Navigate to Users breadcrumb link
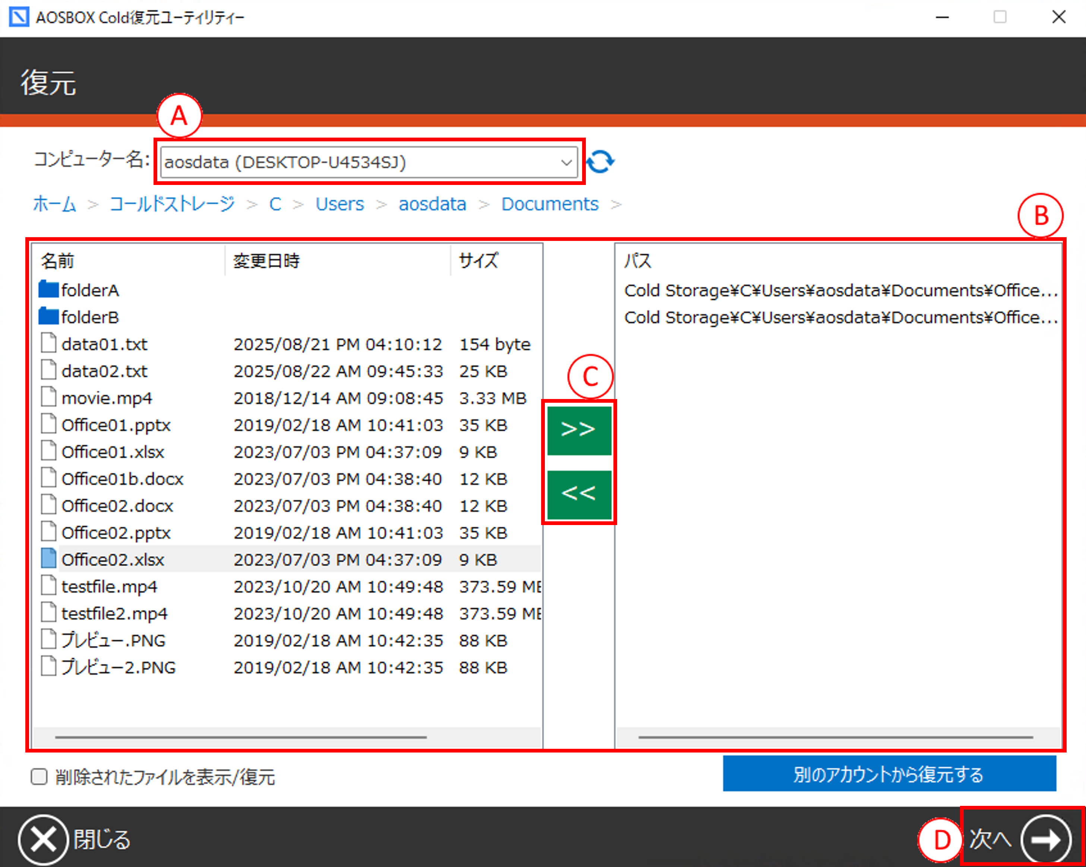This screenshot has height=867, width=1086. [340, 204]
